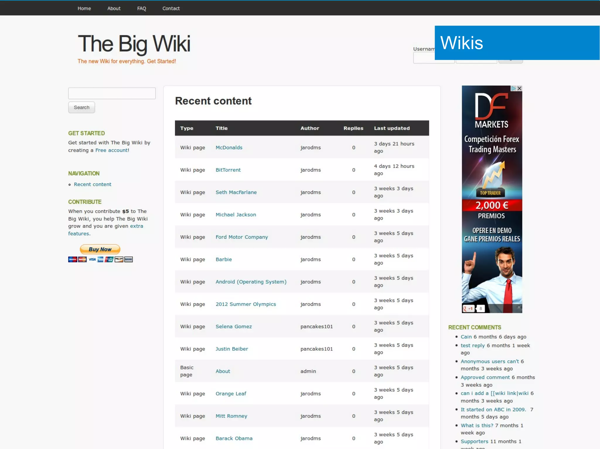Image resolution: width=600 pixels, height=449 pixels.
Task: Open the Approved comment link
Action: (x=485, y=377)
